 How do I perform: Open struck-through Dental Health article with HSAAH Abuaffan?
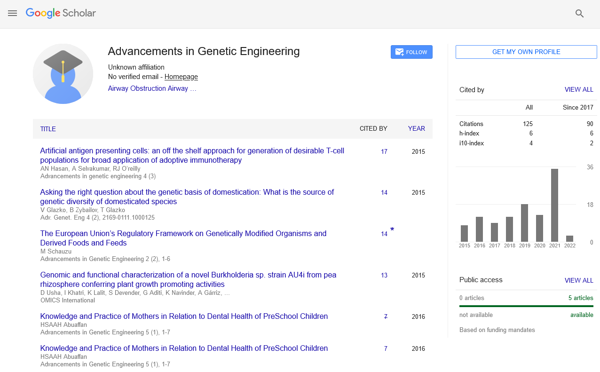click(184, 317)
